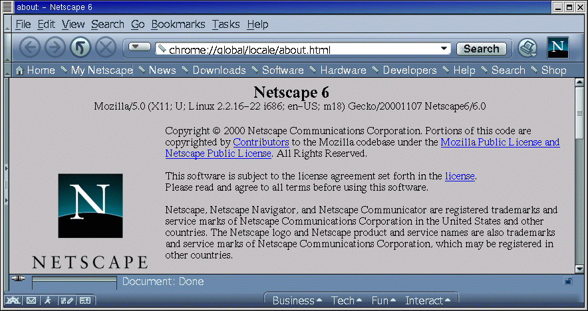Screen dimensions: 588x311
Task: Expand the Interact menu in the taskbar
Action: (x=428, y=300)
